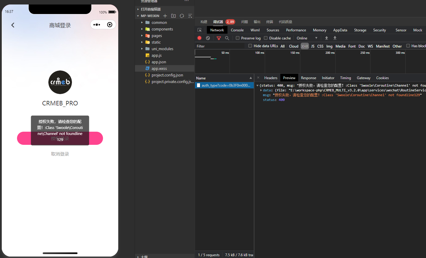Open the mini program capsule menu dots
The width and height of the screenshot is (426, 258).
[x=97, y=25]
